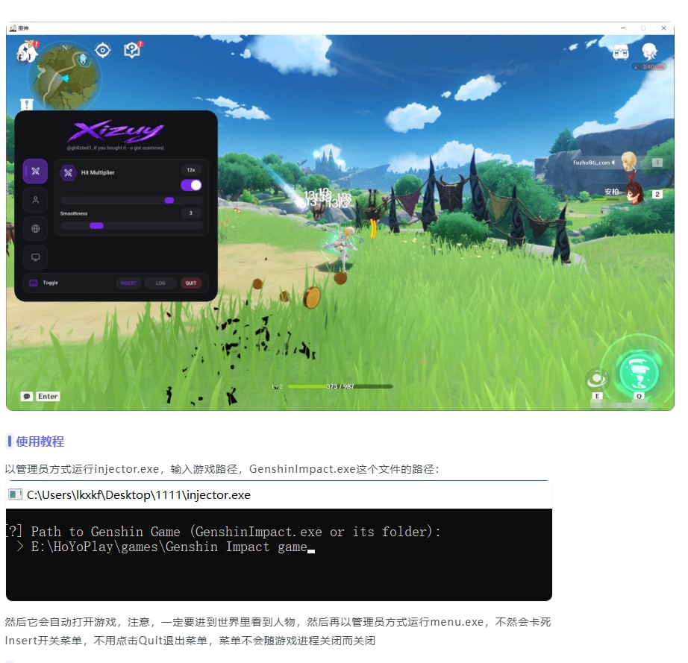Open the character profile icon

pos(649,51)
